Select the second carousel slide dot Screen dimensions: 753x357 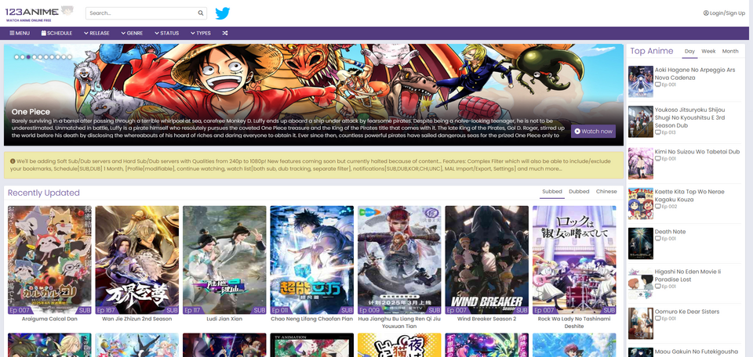22,57
